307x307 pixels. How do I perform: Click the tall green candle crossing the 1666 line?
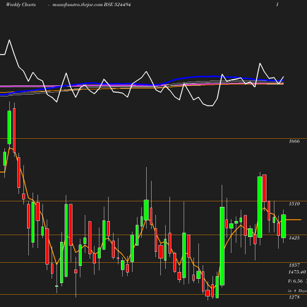pyautogui.click(x=9, y=127)
